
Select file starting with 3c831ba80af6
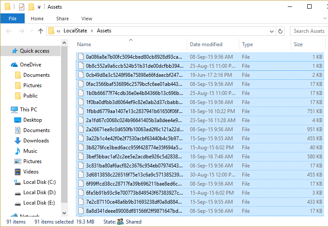coord(200,166)
